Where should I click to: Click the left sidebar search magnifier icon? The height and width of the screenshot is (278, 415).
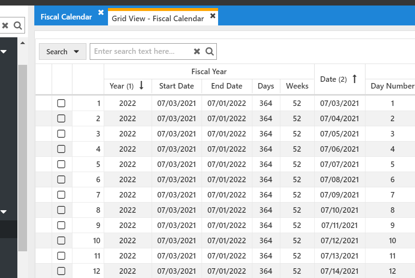tap(17, 25)
